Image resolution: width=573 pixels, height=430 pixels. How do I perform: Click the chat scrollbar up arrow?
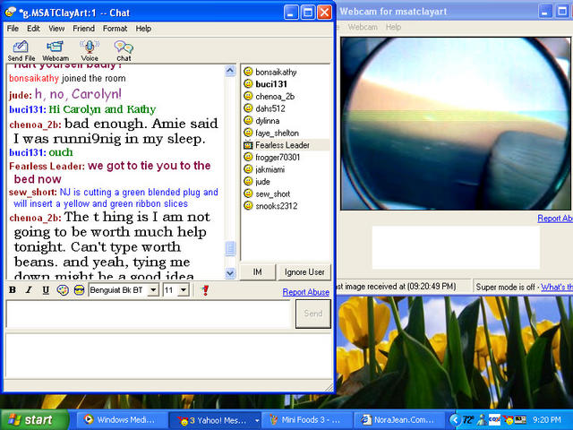[x=230, y=71]
